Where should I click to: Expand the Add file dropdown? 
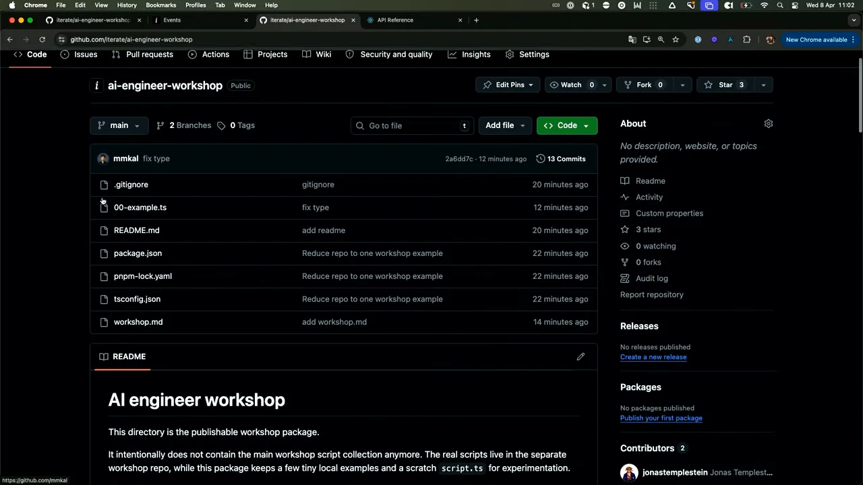tap(505, 125)
